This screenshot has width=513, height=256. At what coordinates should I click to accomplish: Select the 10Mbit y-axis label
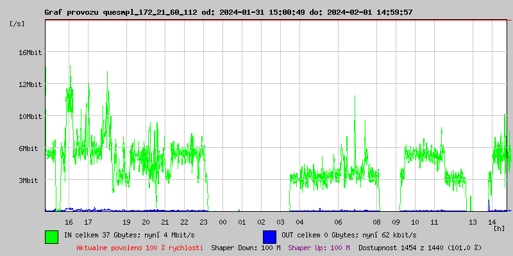[29, 116]
